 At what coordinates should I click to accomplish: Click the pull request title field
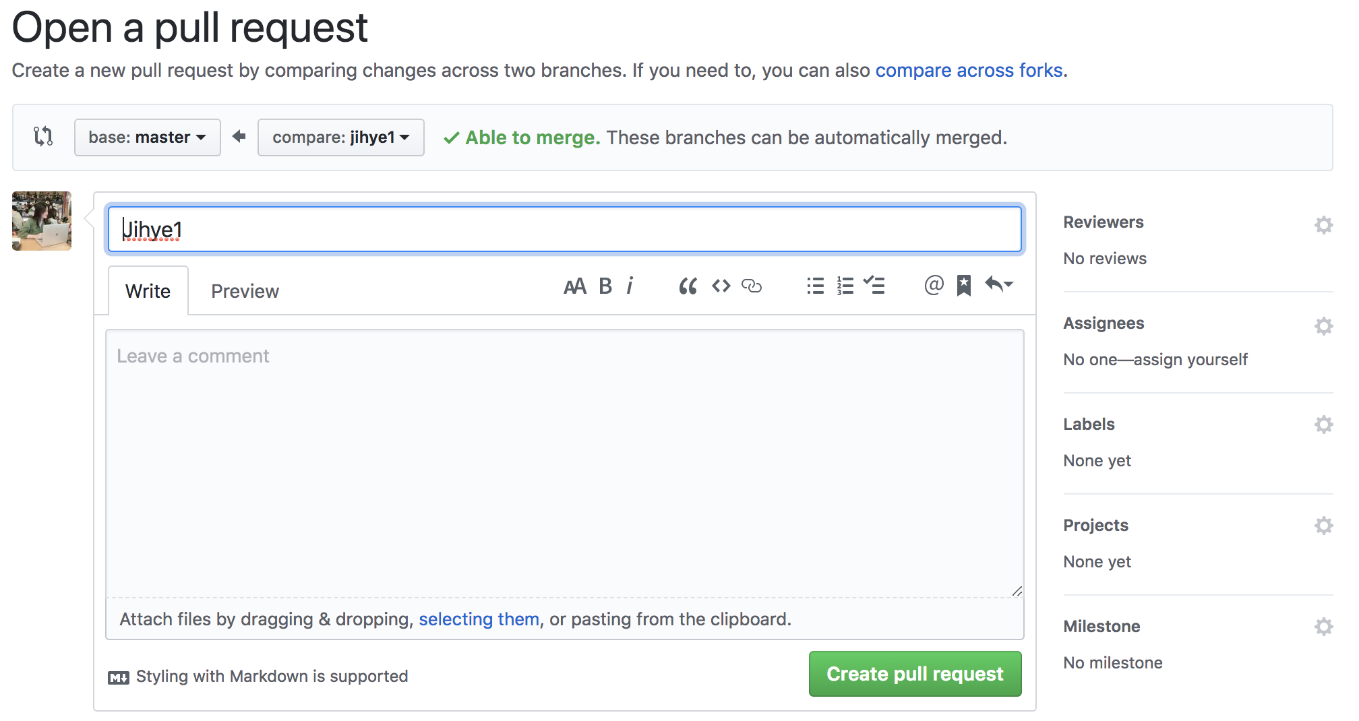[x=565, y=230]
